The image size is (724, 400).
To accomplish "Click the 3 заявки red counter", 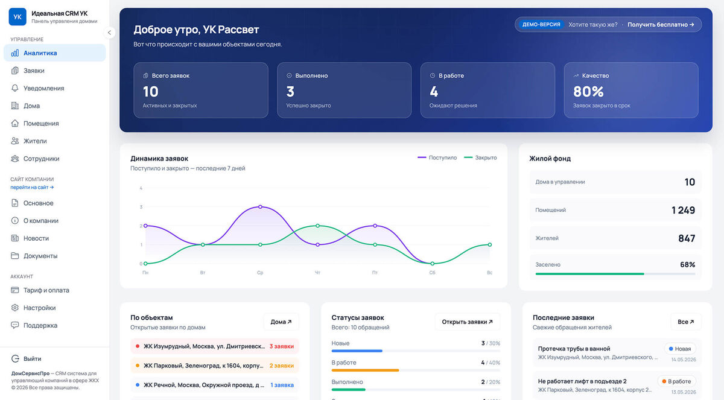I will pos(282,347).
